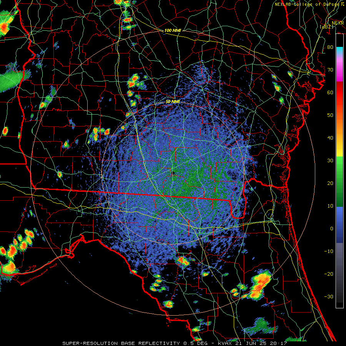The width and height of the screenshot is (346, 346).
Task: Click the 80 value on dBZ scale
Action: pyautogui.click(x=330, y=47)
